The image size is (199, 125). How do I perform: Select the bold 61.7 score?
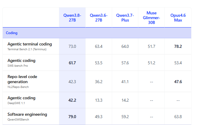click(x=72, y=63)
